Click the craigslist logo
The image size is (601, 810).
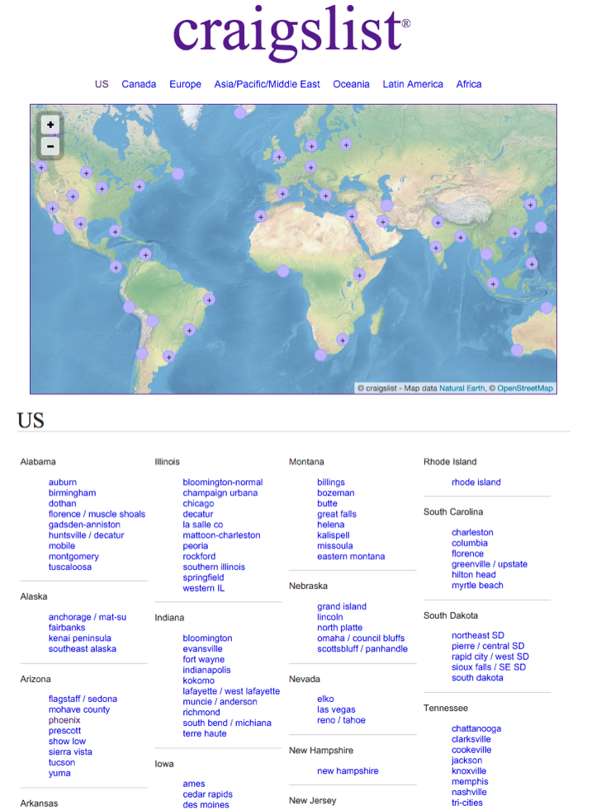tap(291, 32)
